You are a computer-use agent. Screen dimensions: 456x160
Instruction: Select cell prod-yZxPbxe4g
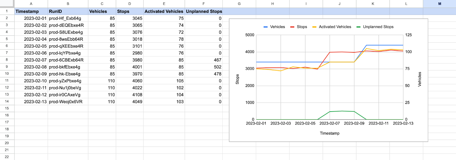(68, 81)
